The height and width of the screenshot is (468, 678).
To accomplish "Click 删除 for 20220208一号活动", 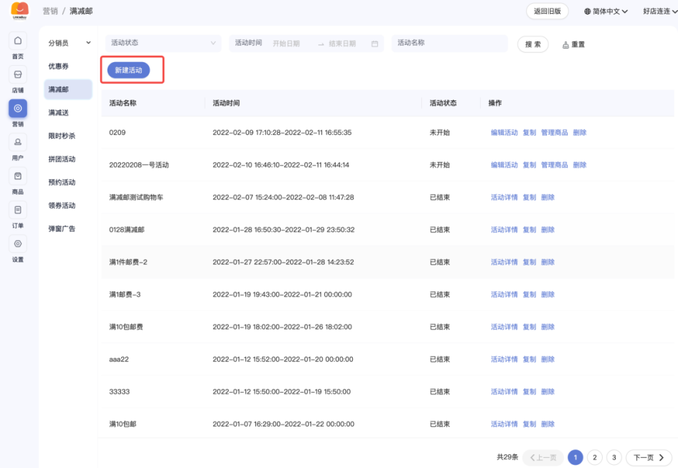I will coord(579,165).
